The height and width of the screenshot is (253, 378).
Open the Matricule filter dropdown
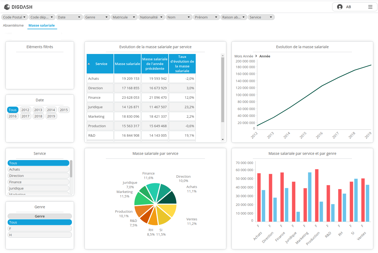(x=124, y=17)
